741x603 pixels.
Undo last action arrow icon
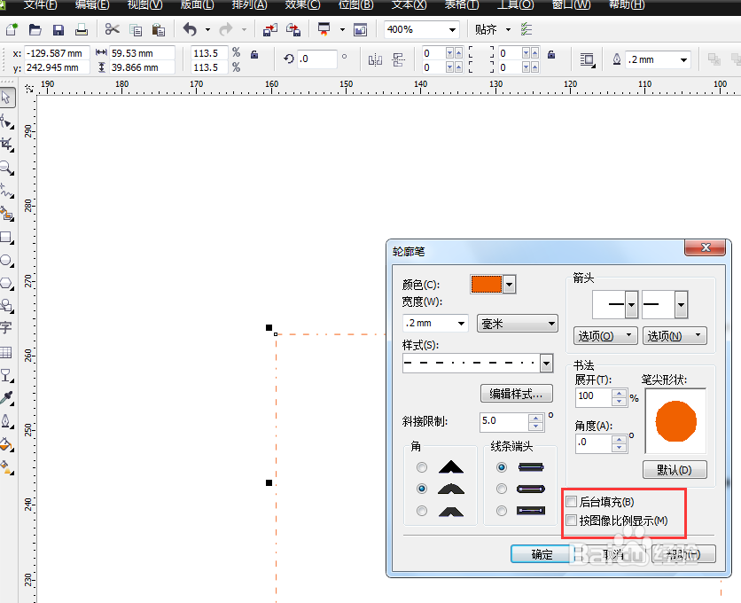(190, 29)
